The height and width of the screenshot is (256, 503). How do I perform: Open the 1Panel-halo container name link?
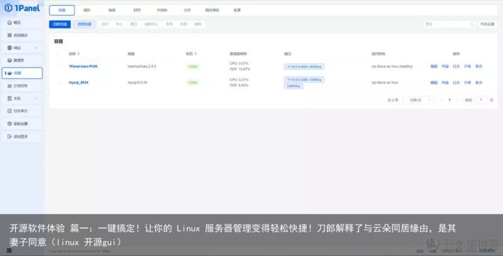pyautogui.click(x=83, y=67)
